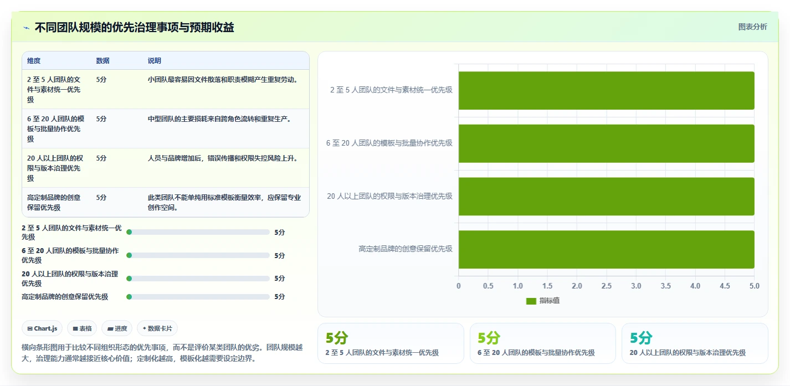Click table cell 20 人以上团队的权限与版本治理优先级
This screenshot has width=790, height=386.
coord(55,168)
